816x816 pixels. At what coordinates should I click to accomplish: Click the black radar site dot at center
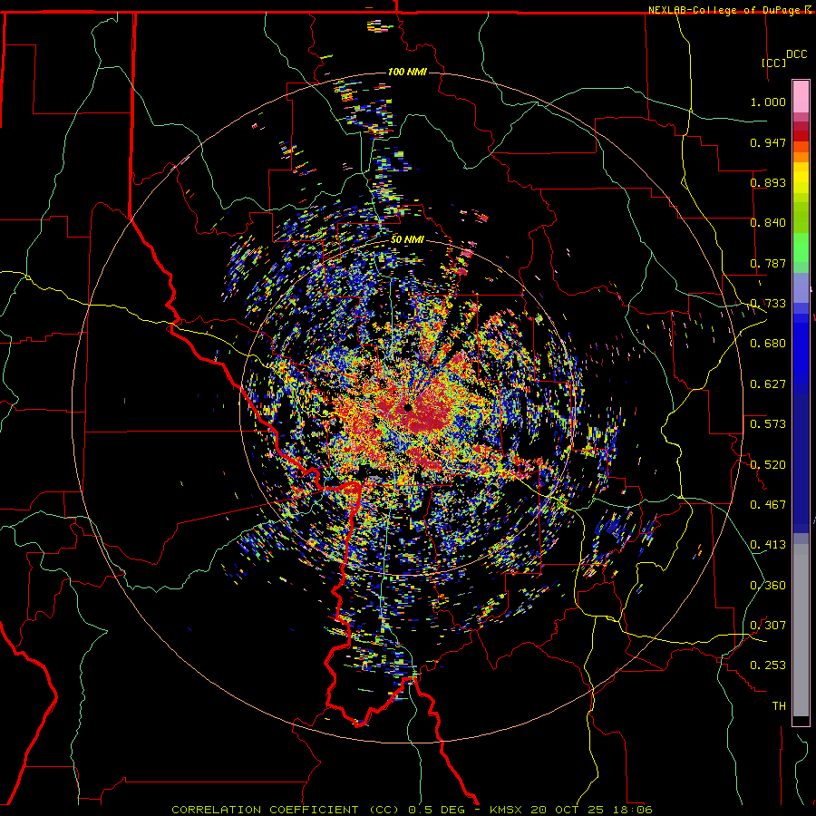[408, 407]
